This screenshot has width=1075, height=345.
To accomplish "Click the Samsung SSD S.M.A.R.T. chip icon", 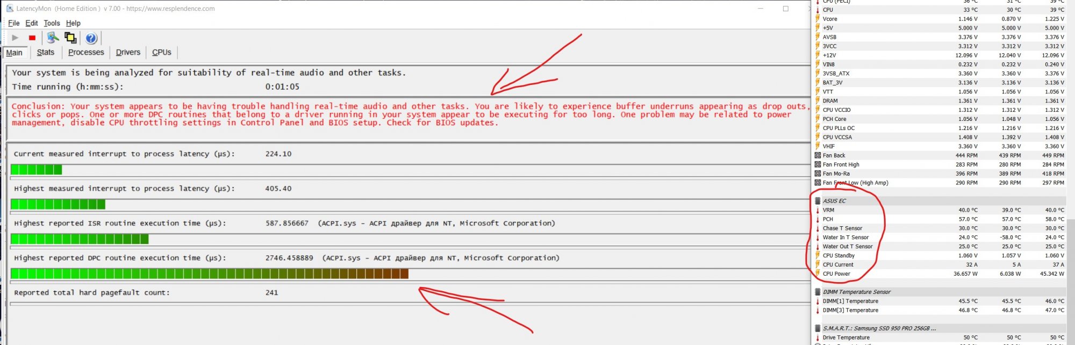I will pos(818,328).
